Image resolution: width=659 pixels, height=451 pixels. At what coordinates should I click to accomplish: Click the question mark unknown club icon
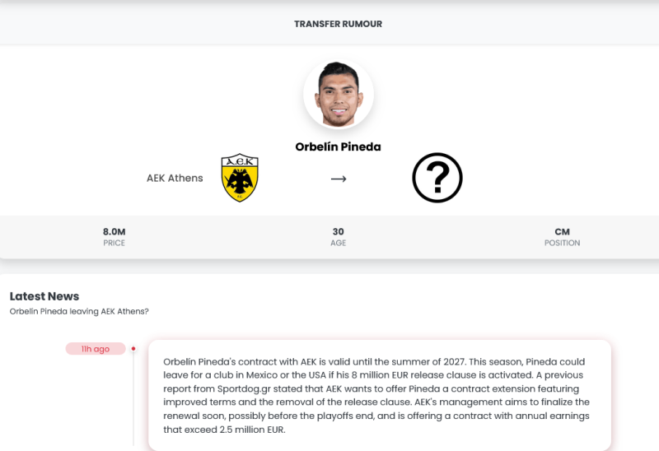coord(437,178)
